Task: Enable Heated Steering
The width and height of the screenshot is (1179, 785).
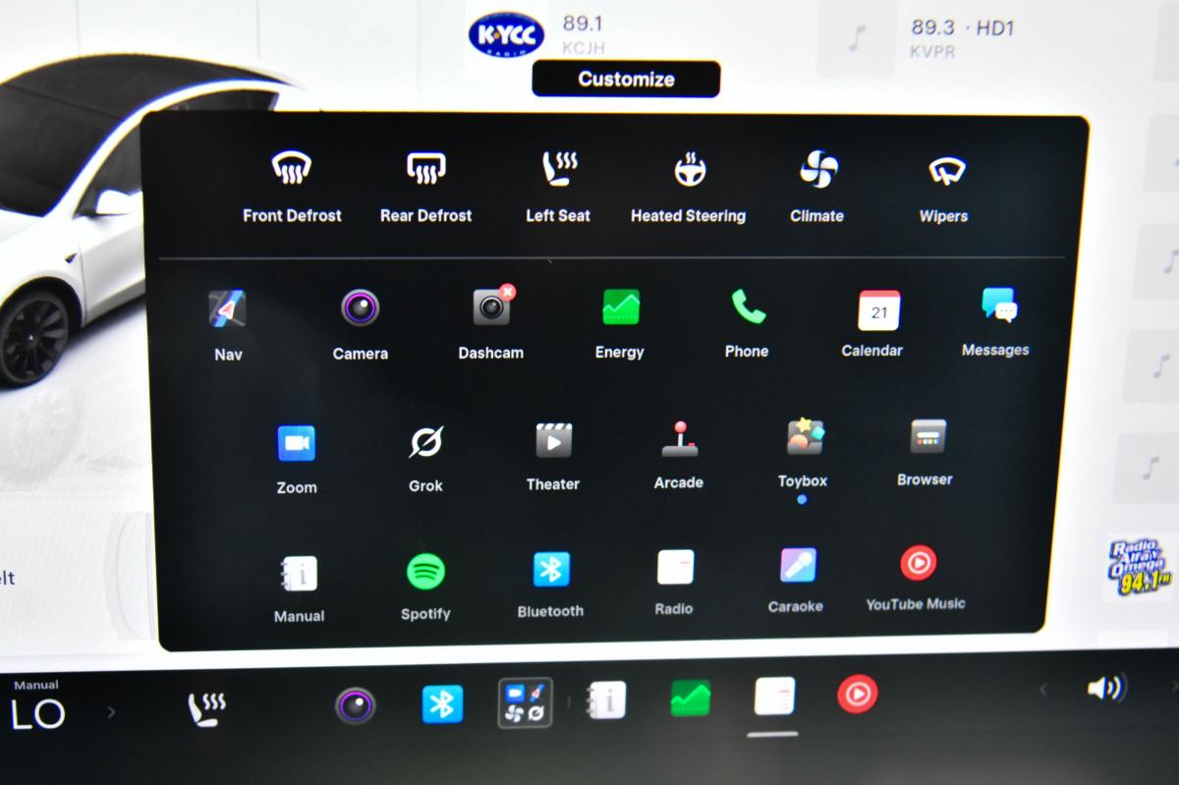Action: coord(689,187)
